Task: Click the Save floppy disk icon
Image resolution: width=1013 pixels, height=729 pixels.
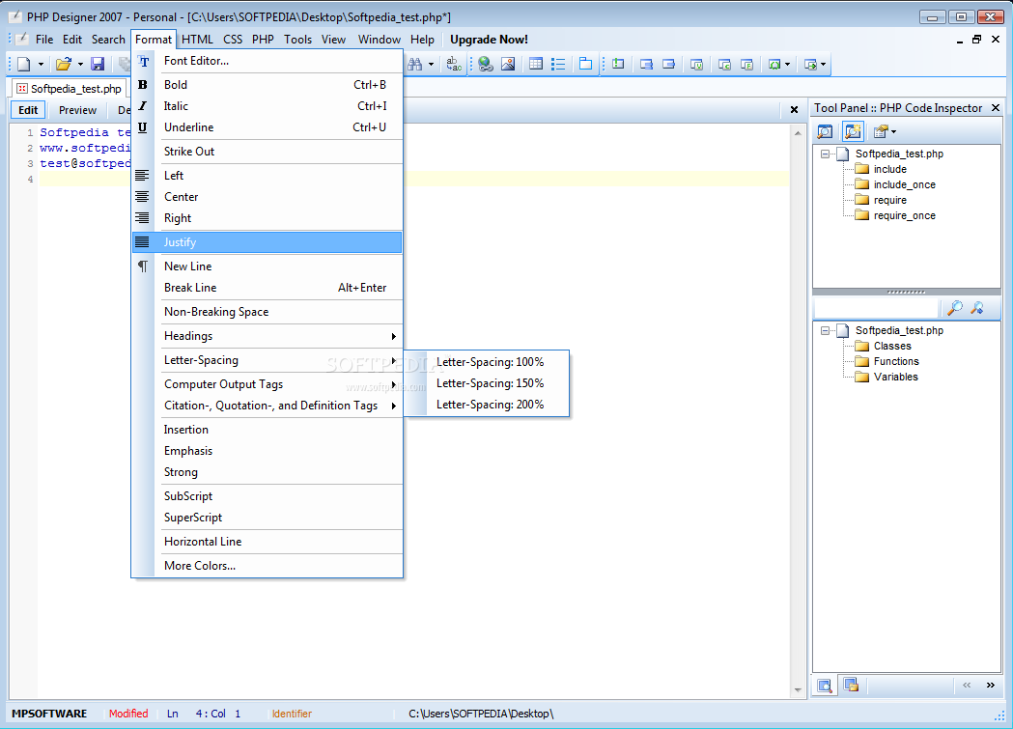Action: click(x=98, y=64)
